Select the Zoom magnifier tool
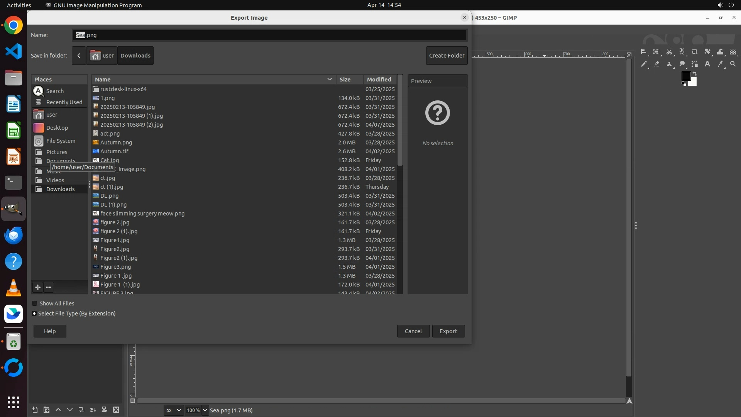 [x=733, y=64]
